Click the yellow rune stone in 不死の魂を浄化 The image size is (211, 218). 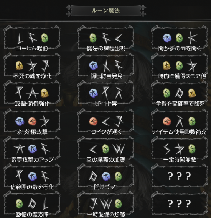tap(20, 65)
